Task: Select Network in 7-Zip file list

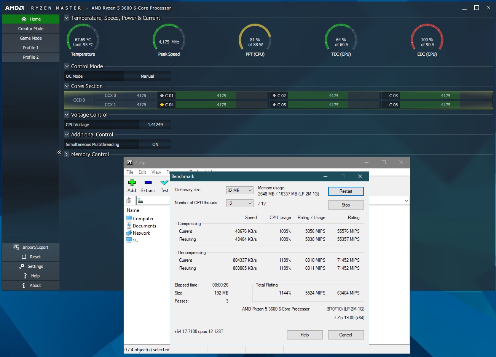Action: tap(138, 233)
